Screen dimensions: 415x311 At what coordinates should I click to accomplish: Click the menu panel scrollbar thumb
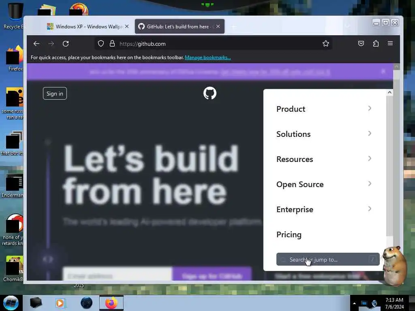coord(389,166)
